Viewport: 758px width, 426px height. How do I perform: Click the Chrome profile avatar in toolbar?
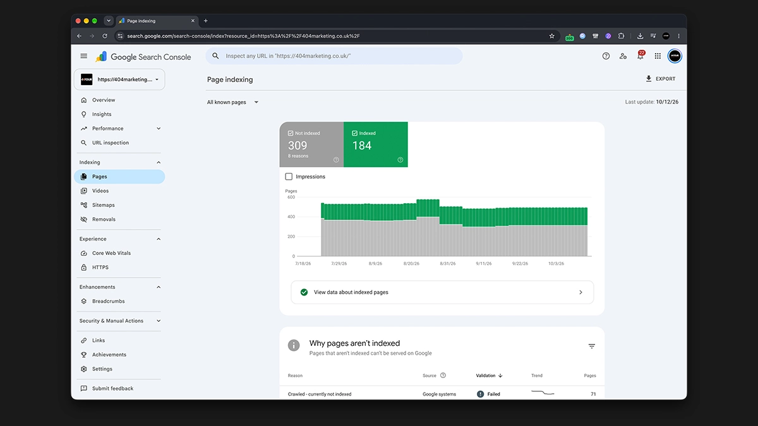666,36
